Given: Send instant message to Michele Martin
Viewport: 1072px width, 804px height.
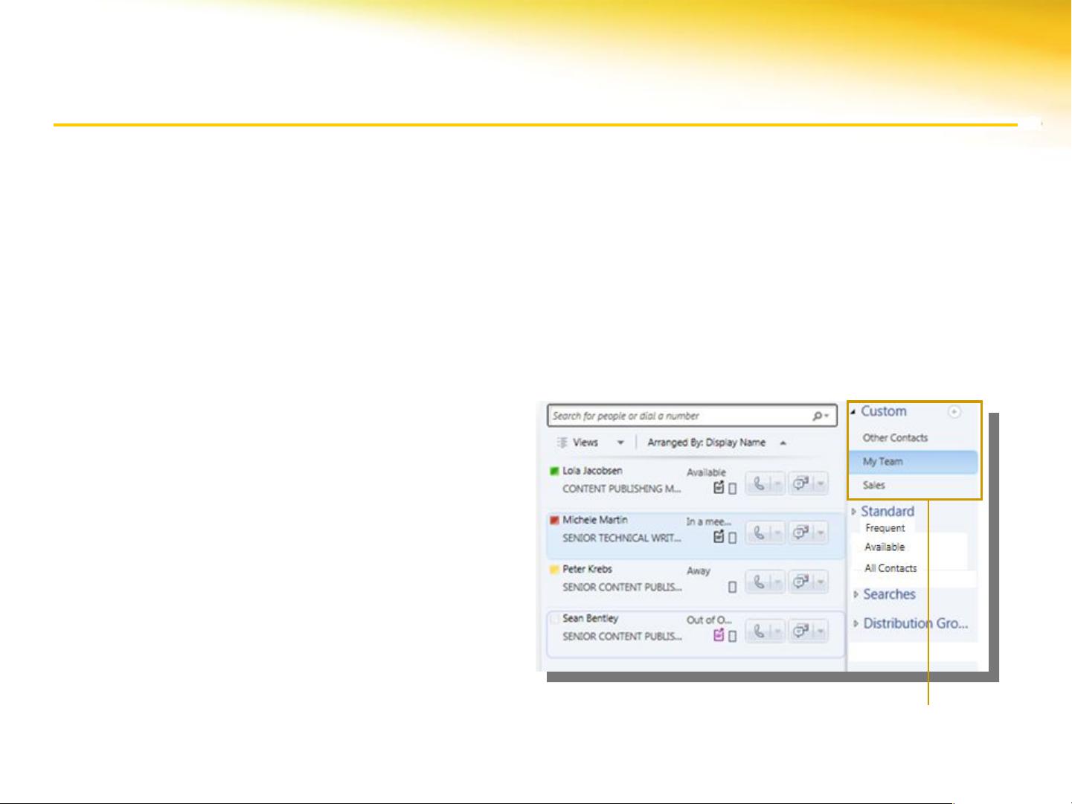Looking at the screenshot, I should [800, 533].
